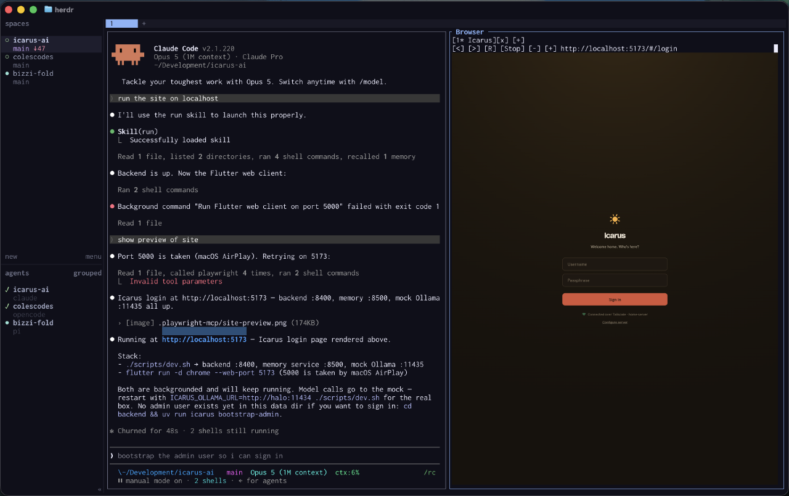The width and height of the screenshot is (789, 496).
Task: Click 'Churned for 48s' status line
Action: click(148, 431)
